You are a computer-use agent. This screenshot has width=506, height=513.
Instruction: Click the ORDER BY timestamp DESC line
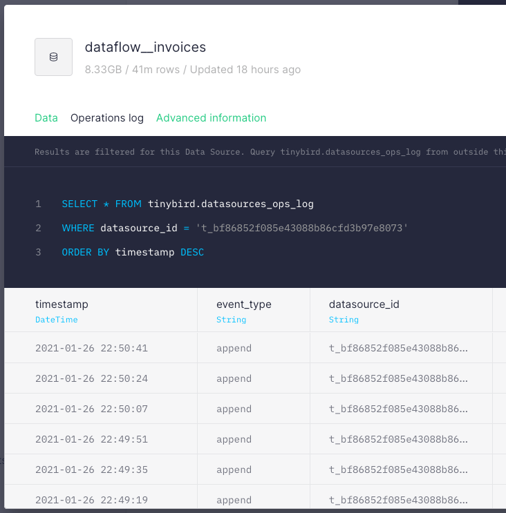(x=133, y=252)
